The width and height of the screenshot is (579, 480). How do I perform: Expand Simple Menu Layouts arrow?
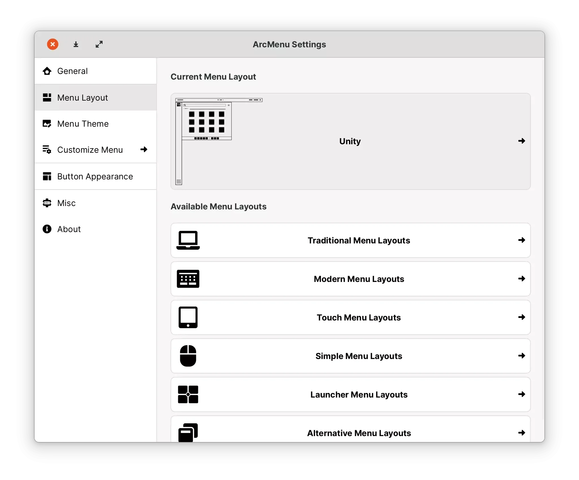522,356
